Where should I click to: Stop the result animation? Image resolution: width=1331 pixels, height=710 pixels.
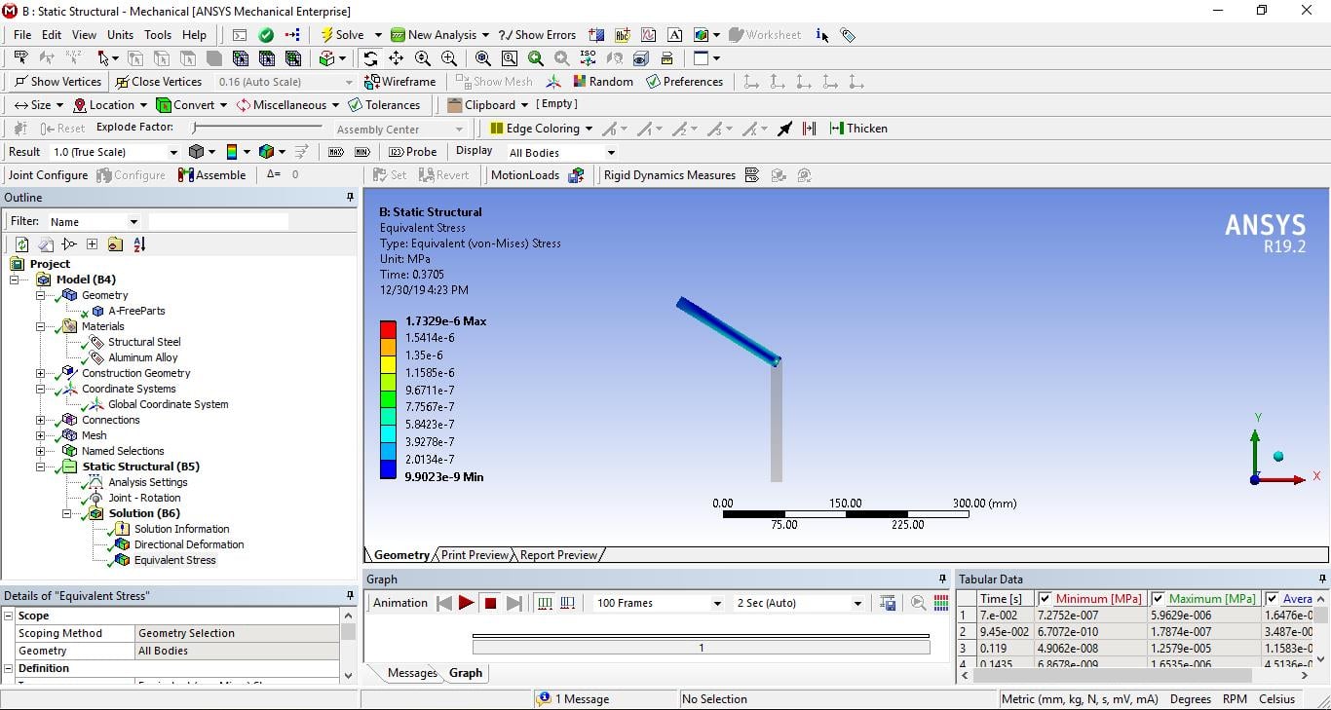click(490, 603)
